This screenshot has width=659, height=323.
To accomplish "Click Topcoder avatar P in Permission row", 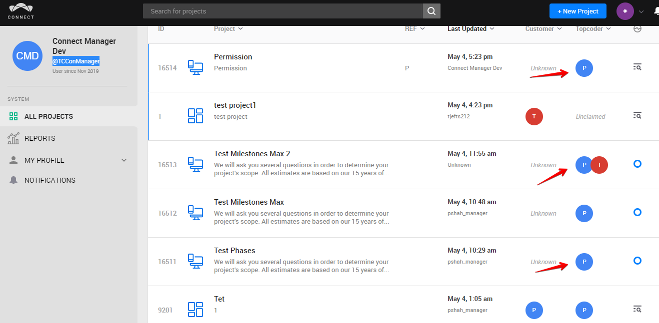I will click(x=584, y=68).
